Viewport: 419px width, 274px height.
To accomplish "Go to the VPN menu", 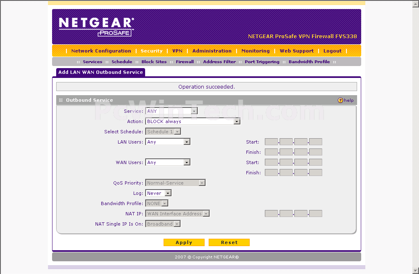I will click(x=177, y=51).
